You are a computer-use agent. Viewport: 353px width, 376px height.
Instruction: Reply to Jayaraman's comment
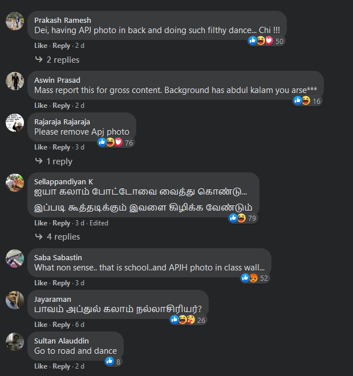[62, 325]
